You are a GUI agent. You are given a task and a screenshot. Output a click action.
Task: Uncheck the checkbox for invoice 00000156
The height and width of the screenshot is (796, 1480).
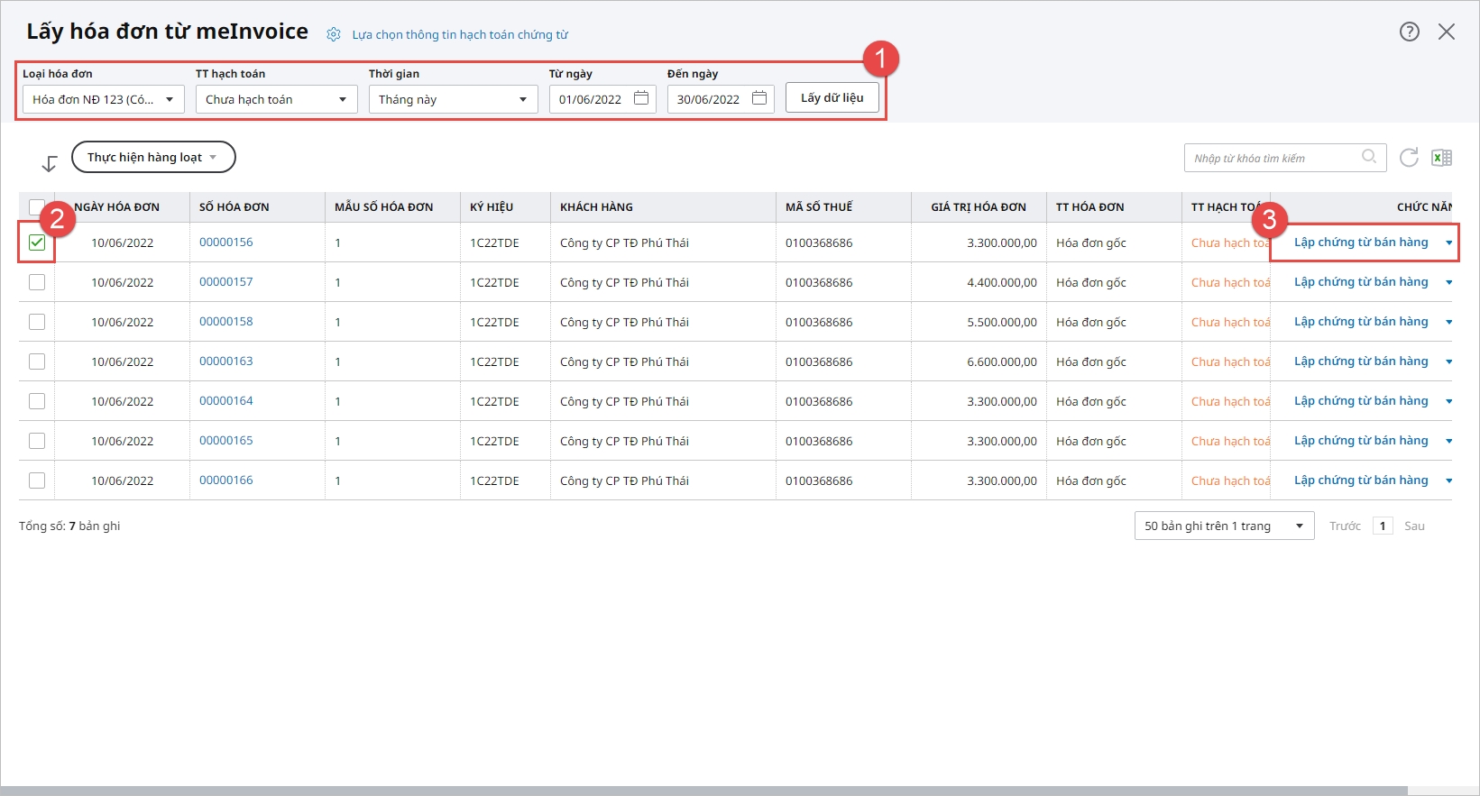37,242
